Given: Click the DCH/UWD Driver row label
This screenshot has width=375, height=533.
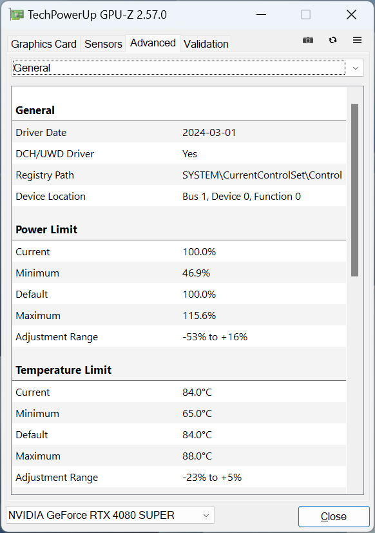Looking at the screenshot, I should (55, 153).
